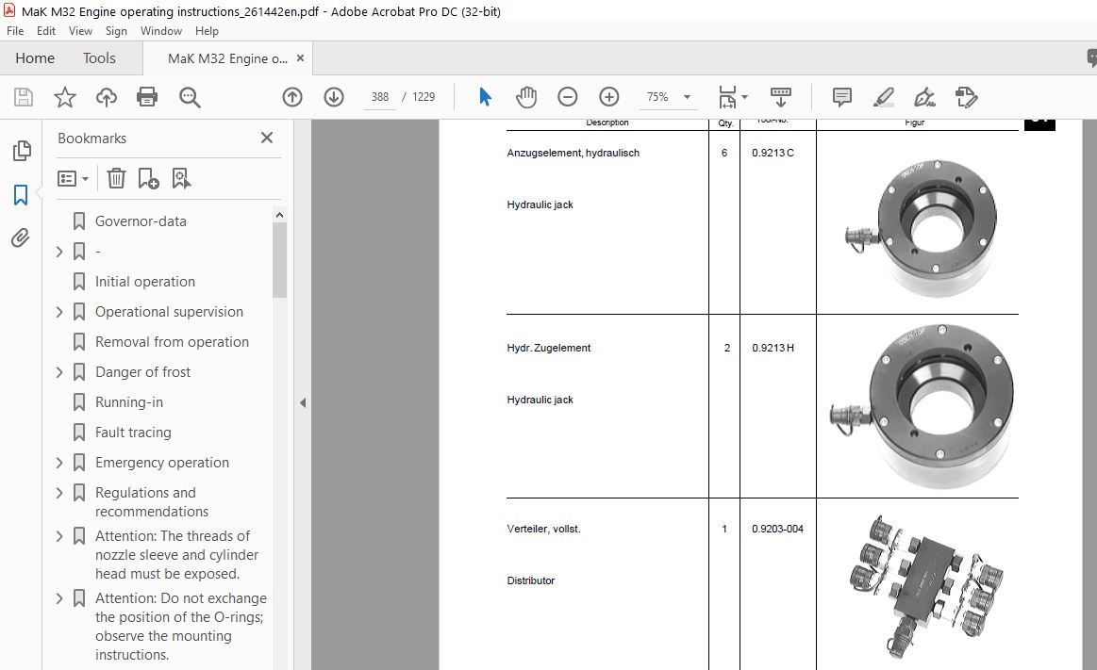Select the Highlight text tool
Screen dimensions: 1097x670
tap(884, 97)
